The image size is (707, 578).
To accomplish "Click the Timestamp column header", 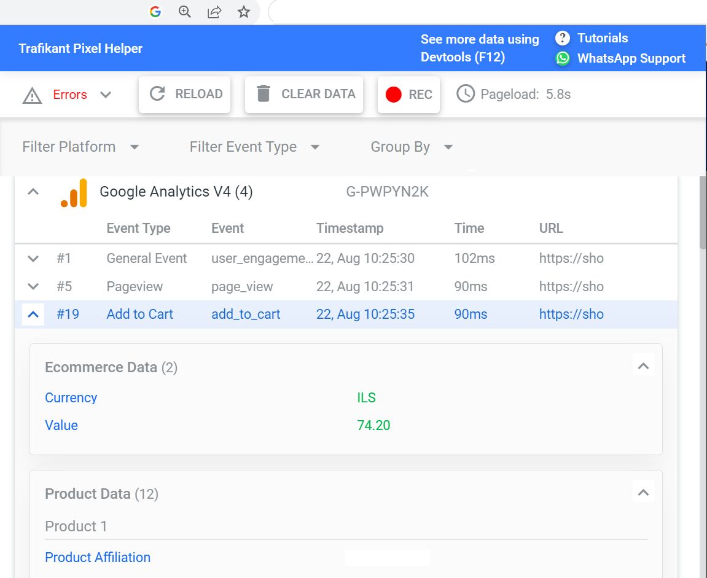I will [x=350, y=228].
